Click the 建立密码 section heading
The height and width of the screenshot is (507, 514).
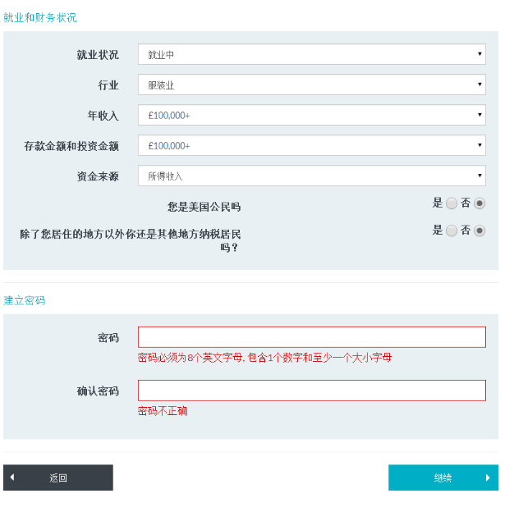[25, 301]
